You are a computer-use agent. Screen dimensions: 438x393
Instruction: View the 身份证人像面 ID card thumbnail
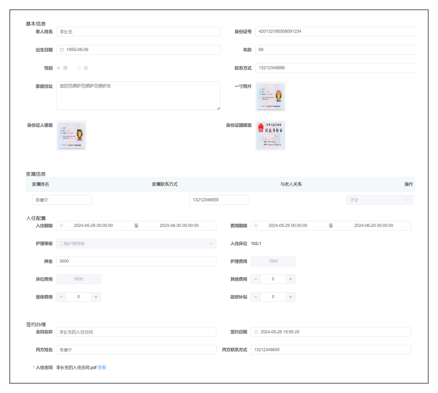pos(72,135)
